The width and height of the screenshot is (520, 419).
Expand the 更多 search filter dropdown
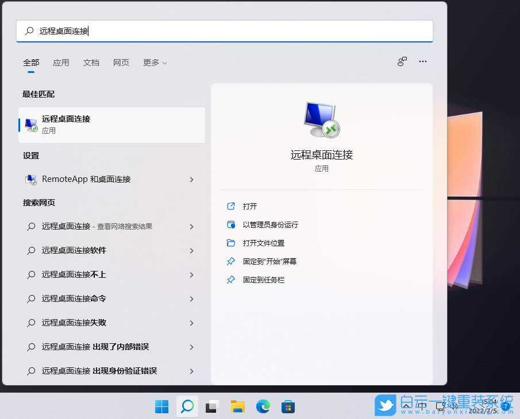click(154, 63)
